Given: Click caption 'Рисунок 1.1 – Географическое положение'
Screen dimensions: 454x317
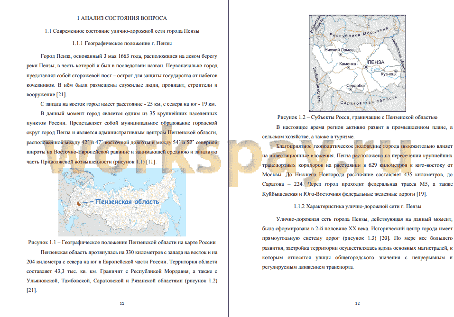Looking at the screenshot, I should (122, 243).
